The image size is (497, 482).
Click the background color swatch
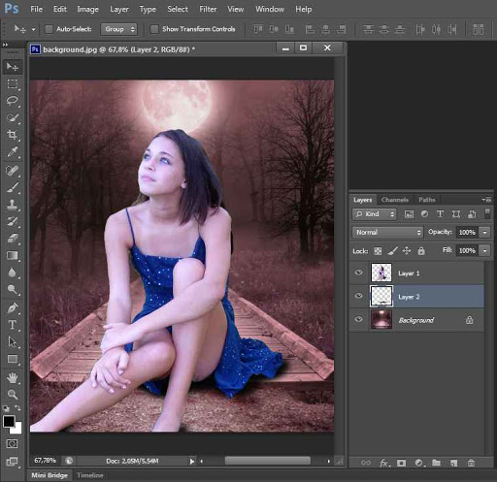point(17,430)
